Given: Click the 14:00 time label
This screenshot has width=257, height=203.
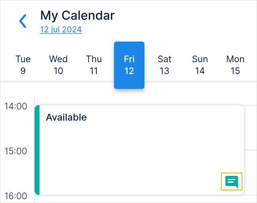Looking at the screenshot, I should 16,106.
